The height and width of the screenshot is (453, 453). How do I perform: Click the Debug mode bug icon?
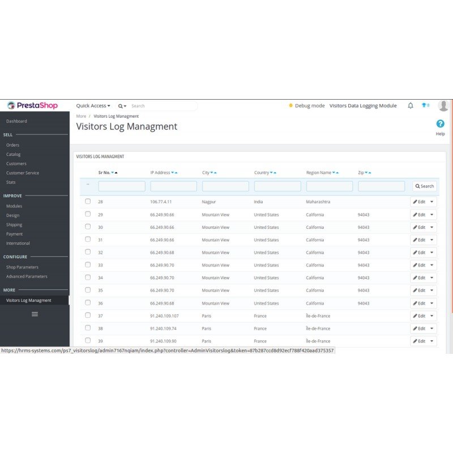[x=290, y=105]
